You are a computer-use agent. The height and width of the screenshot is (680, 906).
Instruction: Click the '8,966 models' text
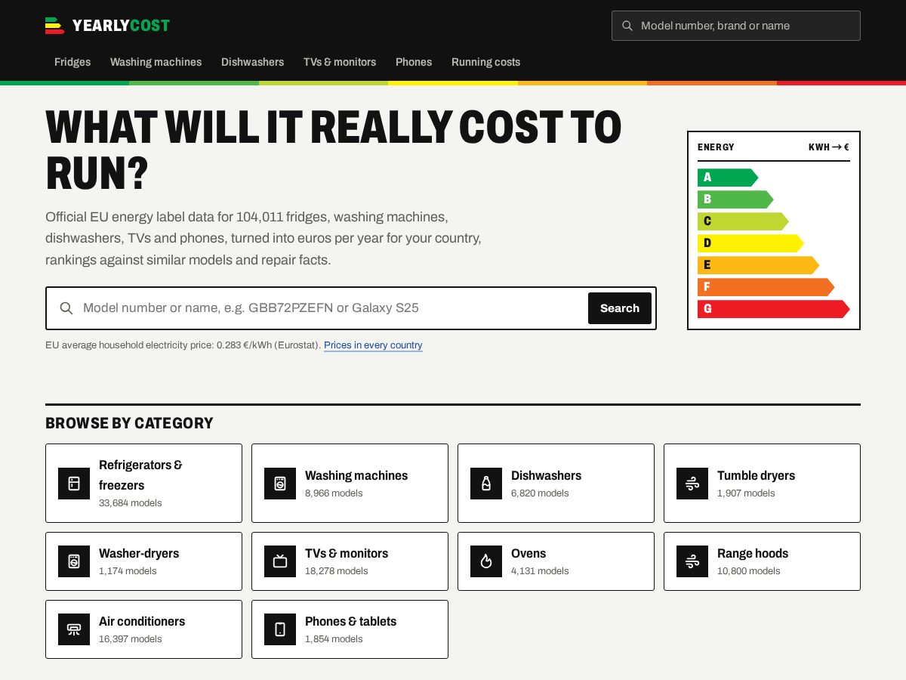[334, 493]
